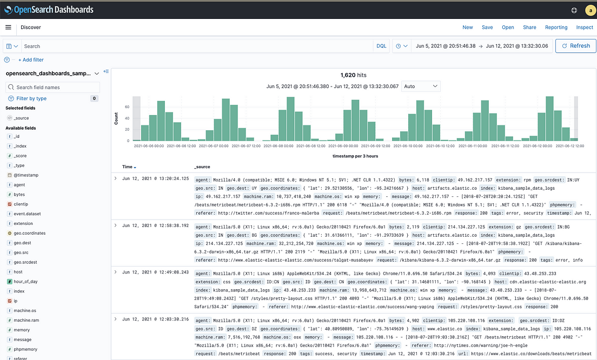597x360 pixels.
Task: Expand the 12:58:38.192 log row
Action: pyautogui.click(x=115, y=225)
